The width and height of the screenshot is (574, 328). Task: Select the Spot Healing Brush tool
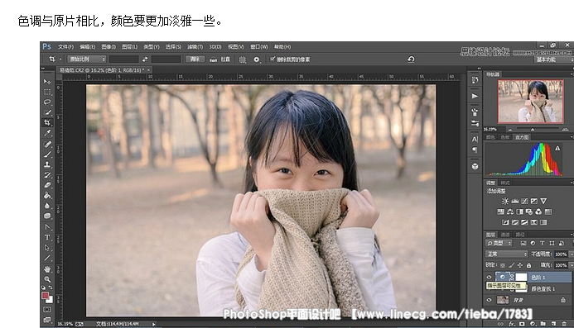47,144
